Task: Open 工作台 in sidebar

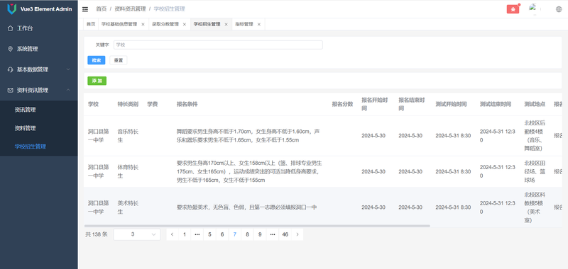Action: coord(39,28)
